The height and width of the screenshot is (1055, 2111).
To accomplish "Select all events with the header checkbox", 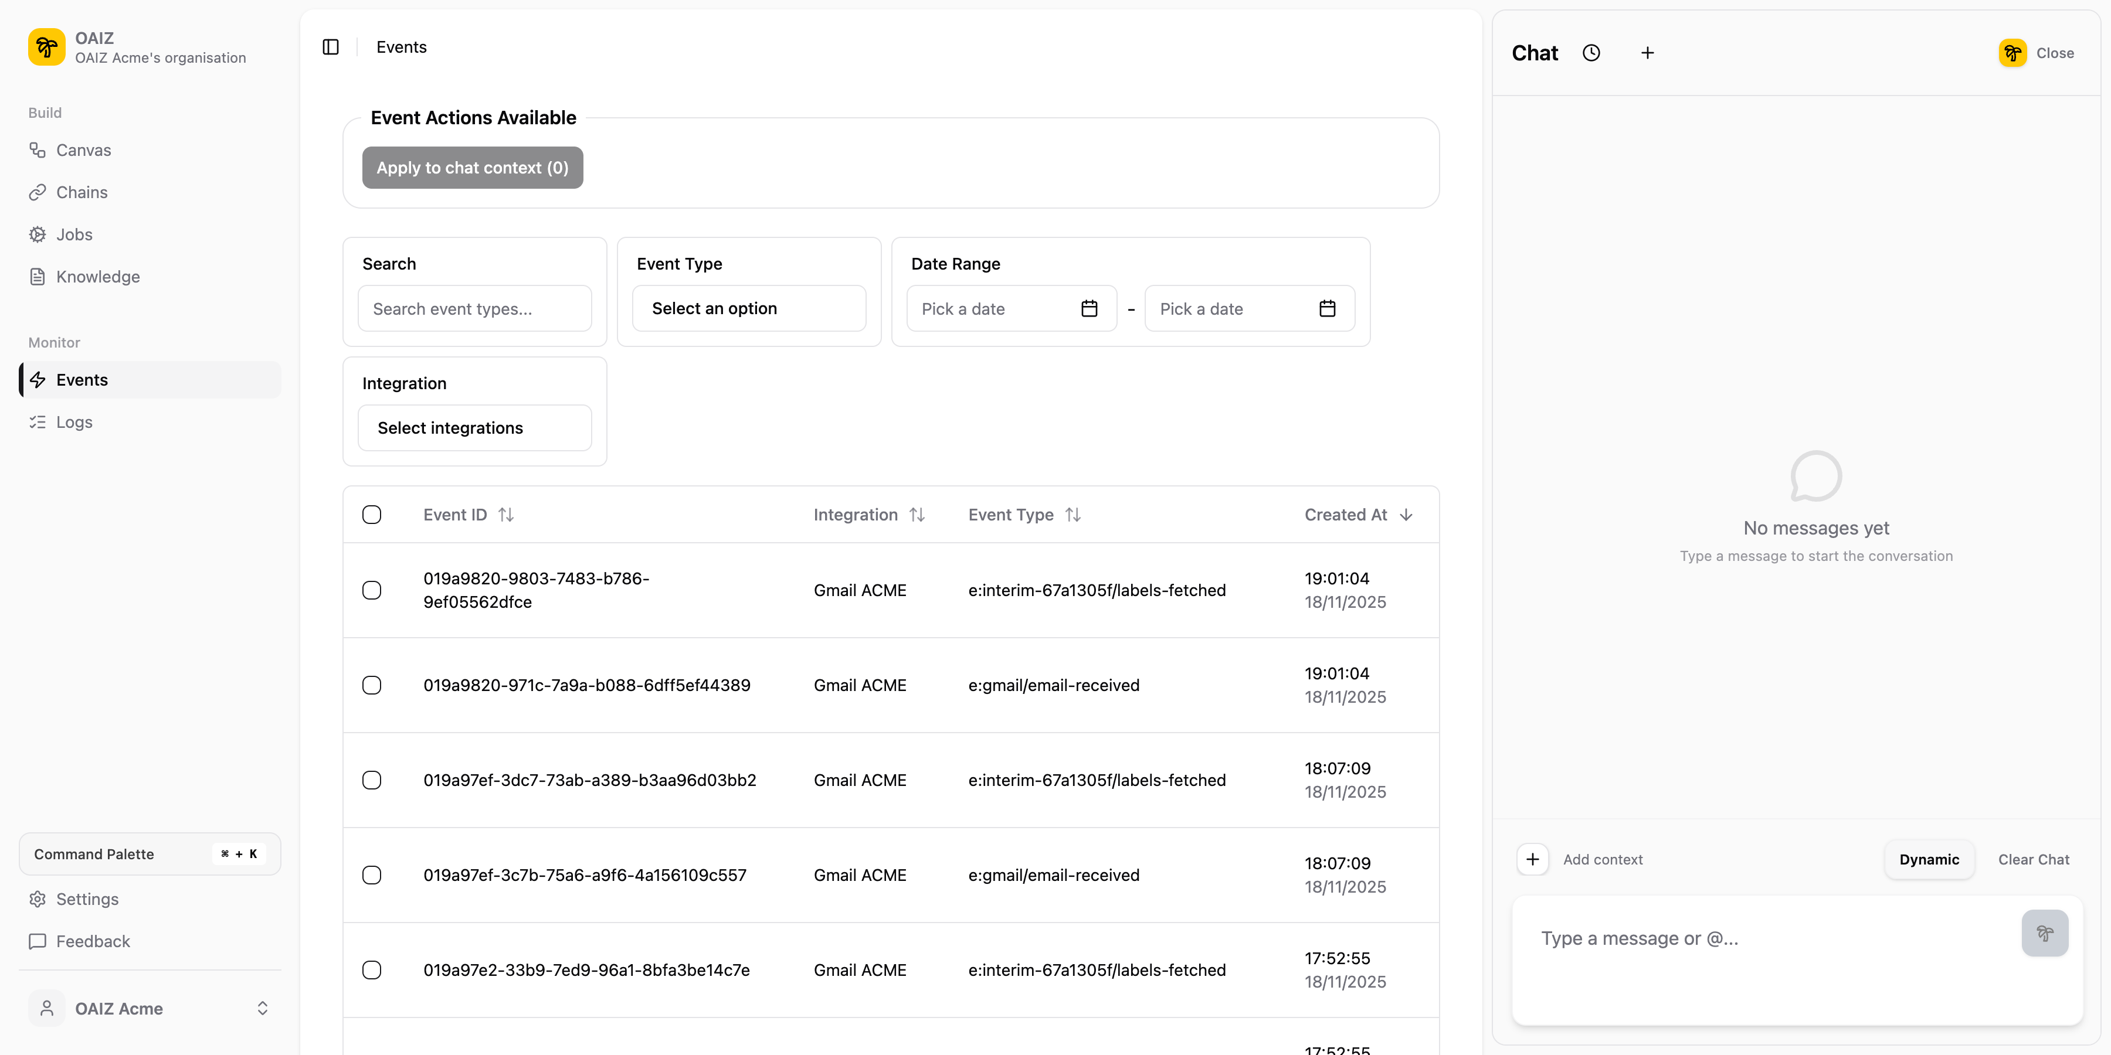I will (x=372, y=515).
